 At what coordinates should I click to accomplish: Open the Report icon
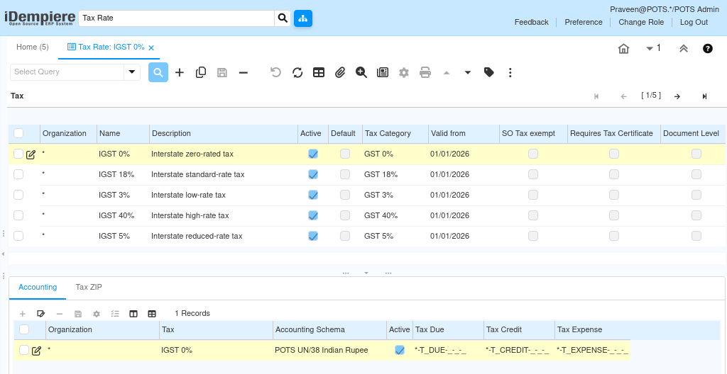pyautogui.click(x=383, y=72)
